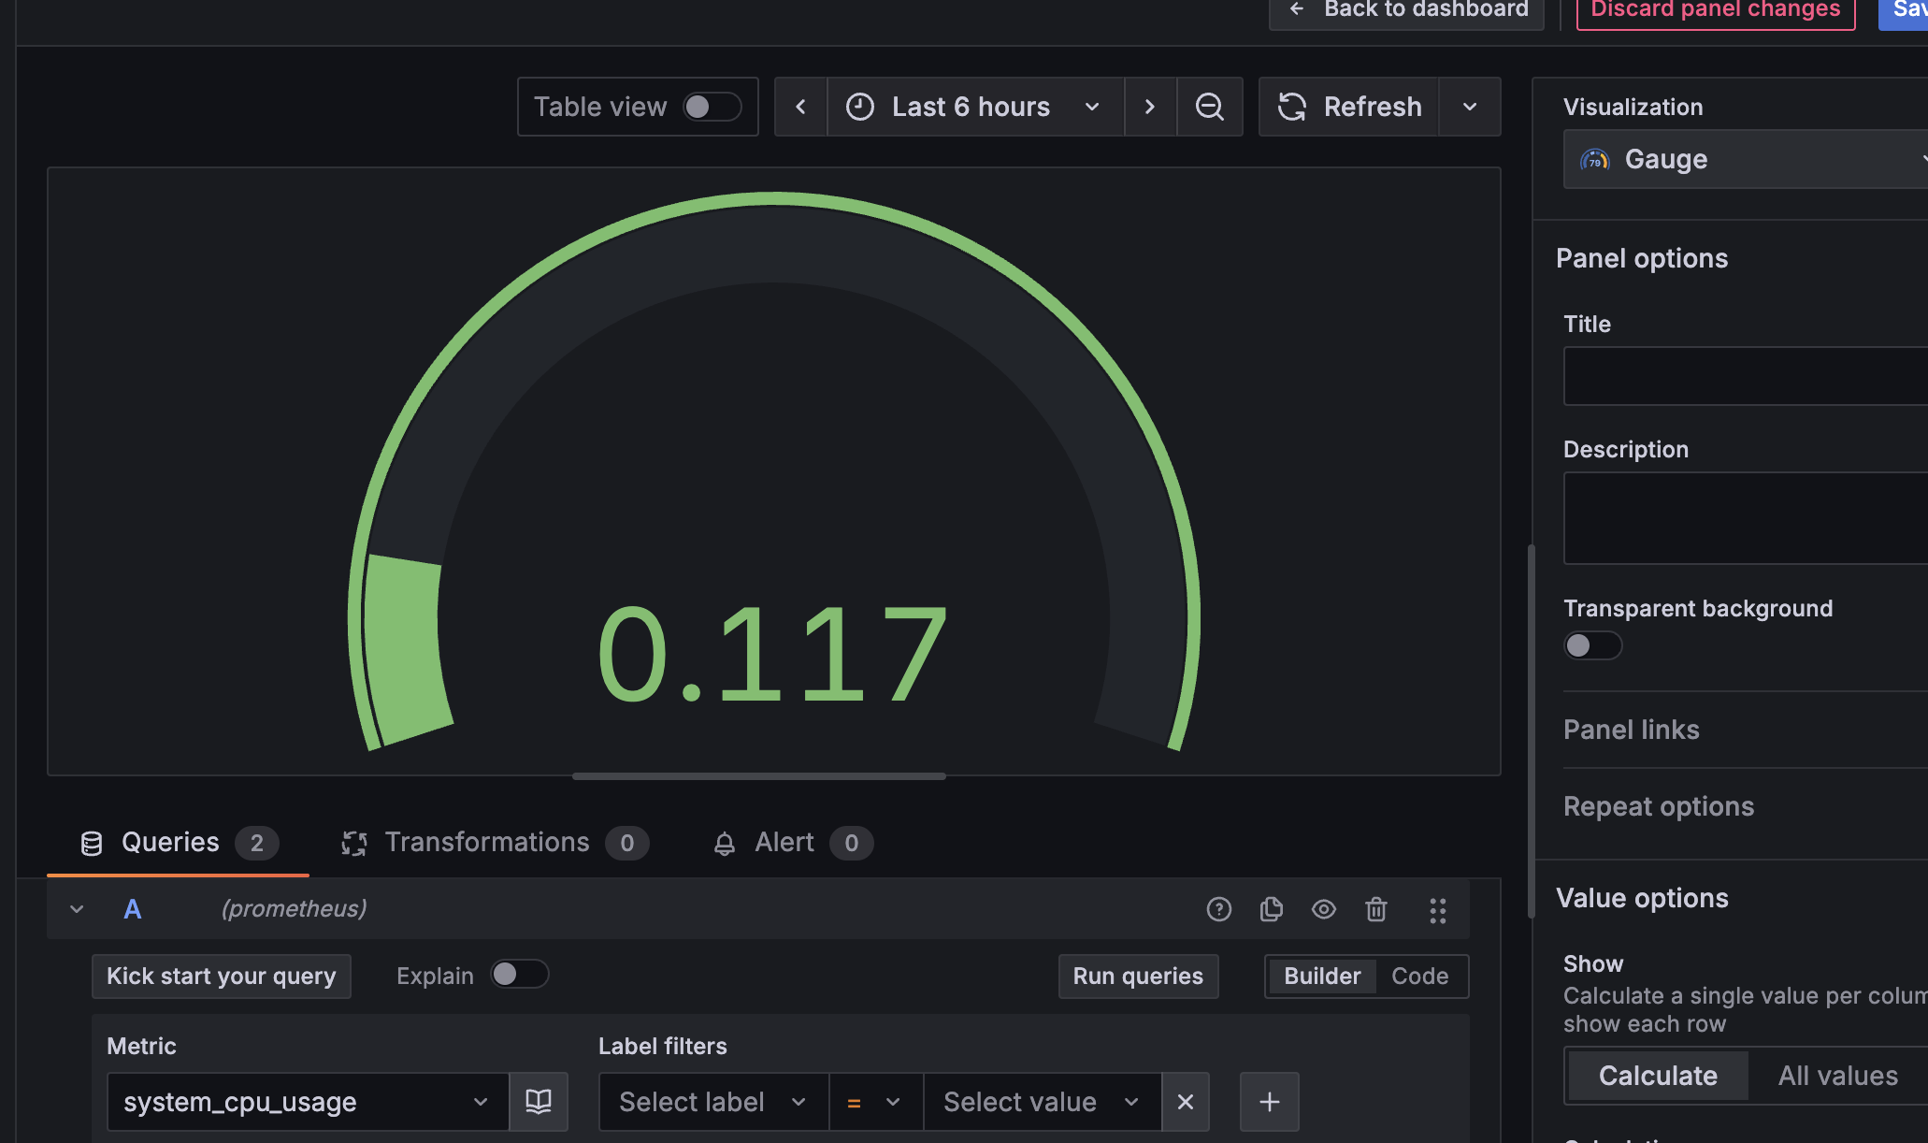Enable the Table view switch

point(712,107)
